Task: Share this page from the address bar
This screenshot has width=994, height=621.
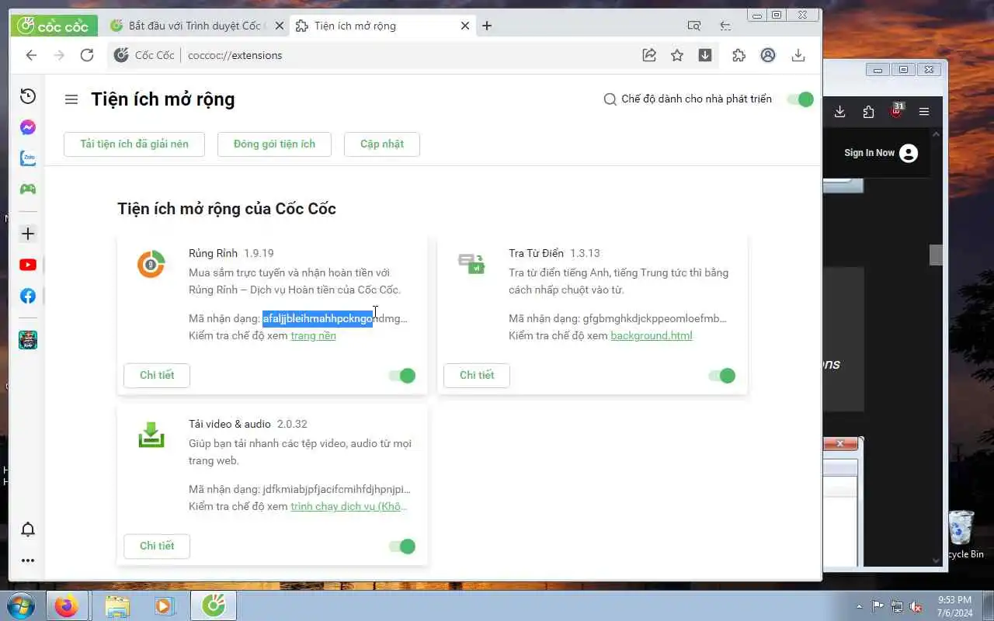Action: [649, 55]
